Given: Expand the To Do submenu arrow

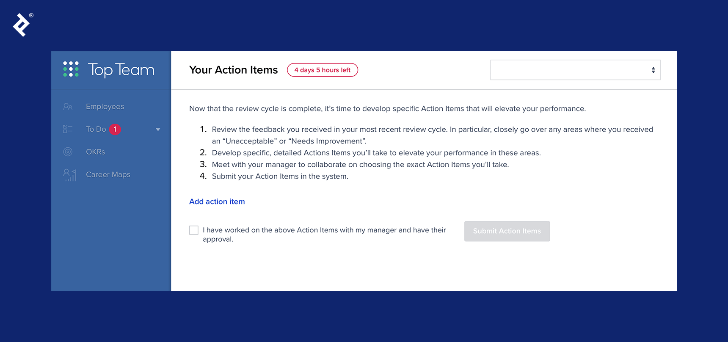Looking at the screenshot, I should (158, 130).
